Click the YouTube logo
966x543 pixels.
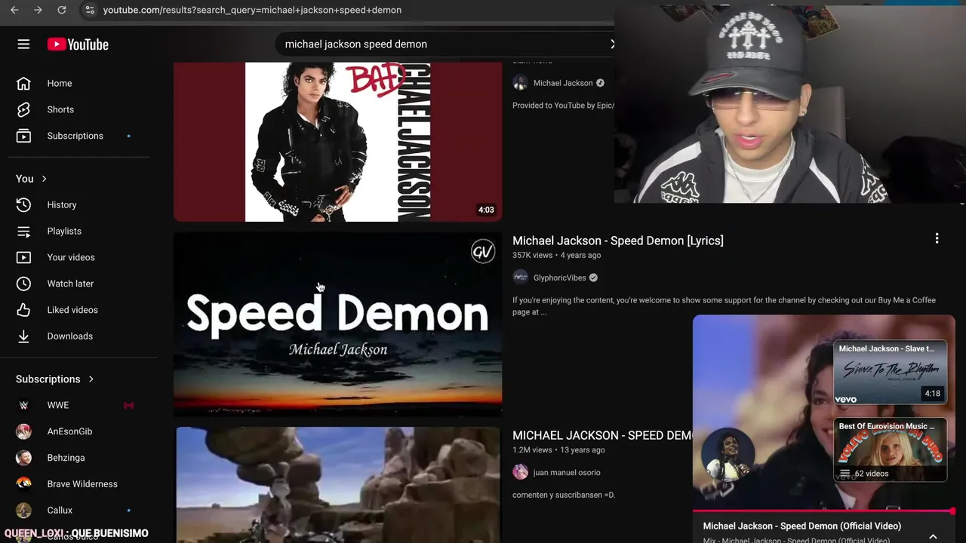(x=78, y=44)
